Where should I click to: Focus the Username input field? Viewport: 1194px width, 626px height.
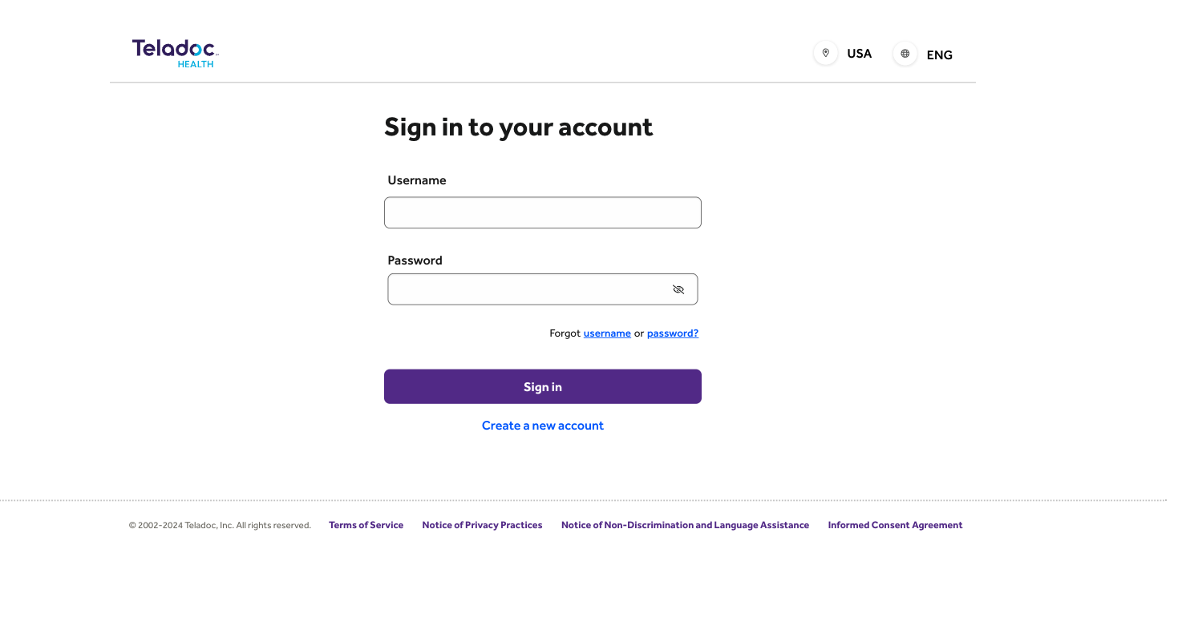[542, 212]
